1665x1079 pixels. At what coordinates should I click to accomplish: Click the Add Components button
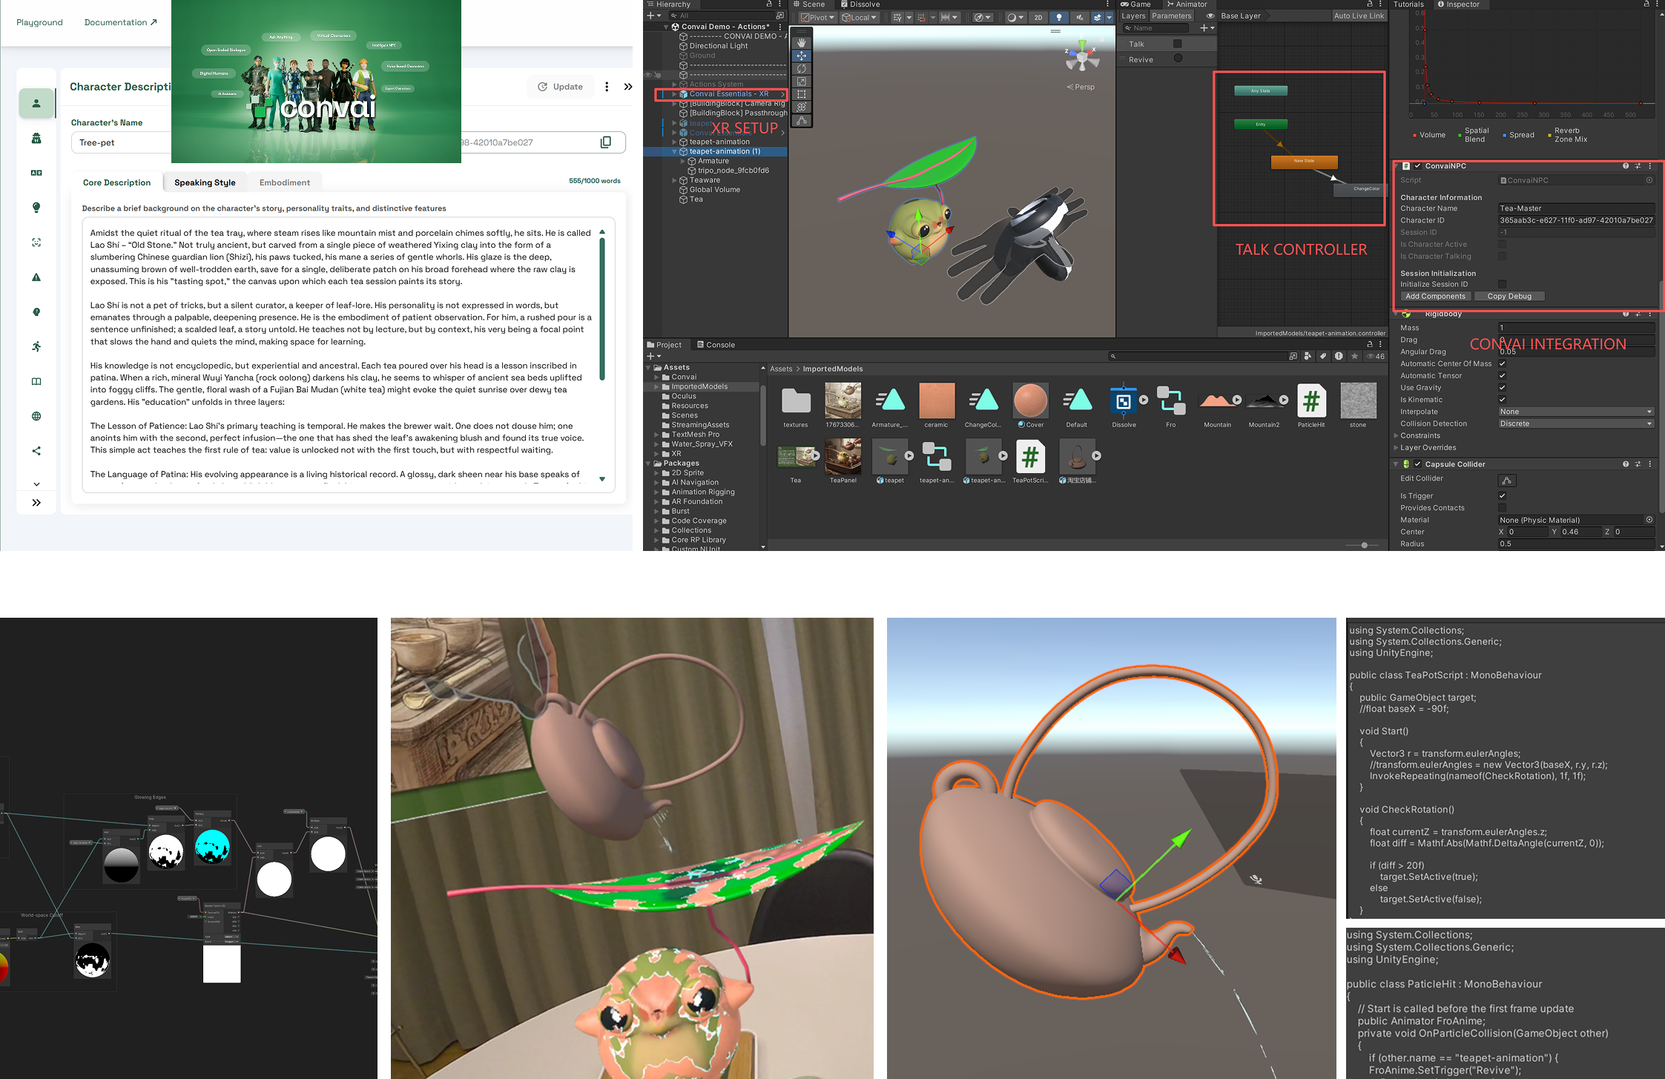click(1435, 296)
